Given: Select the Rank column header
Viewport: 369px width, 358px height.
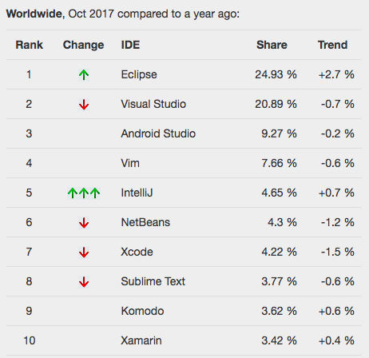Looking at the screenshot, I should 29,45.
